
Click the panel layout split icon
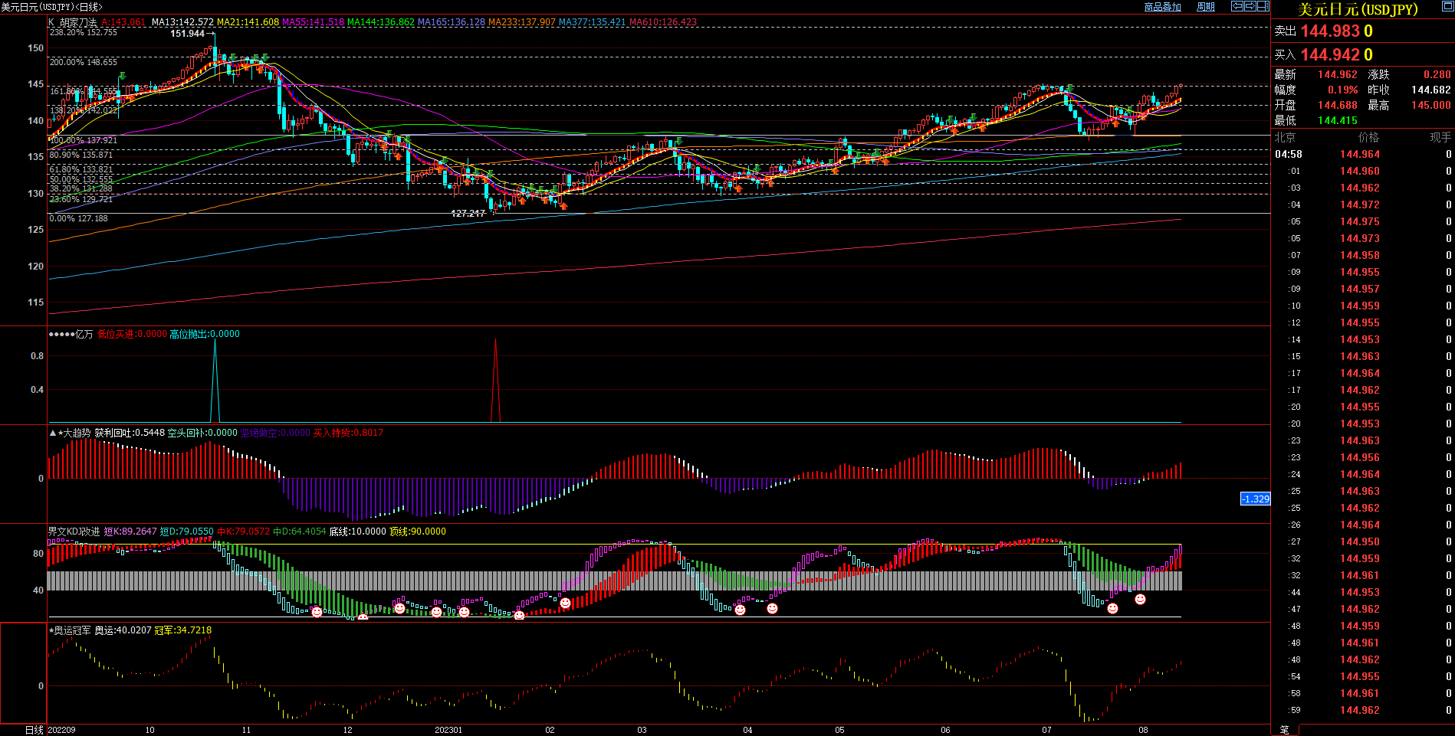(1263, 6)
